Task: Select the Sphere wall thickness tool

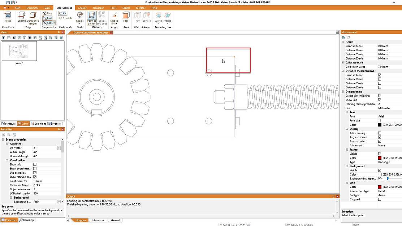Action: [x=147, y=17]
